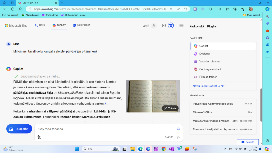Open File Explorer from the taskbar
272x153 pixels.
pos(133,149)
